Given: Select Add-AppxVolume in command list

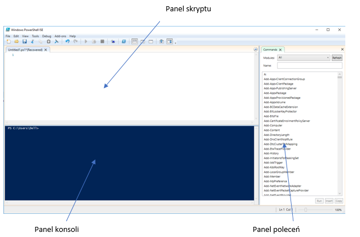Looking at the screenshot, I should coord(275,102).
